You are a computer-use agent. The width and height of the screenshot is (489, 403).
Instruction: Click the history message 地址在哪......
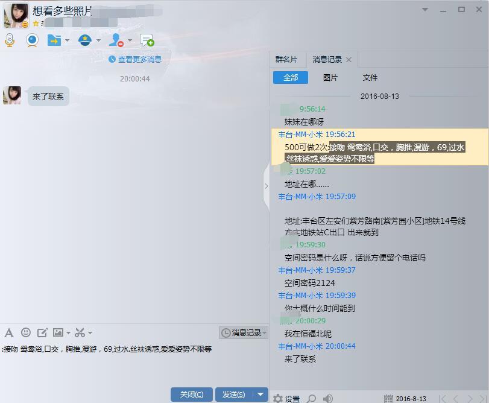(306, 184)
